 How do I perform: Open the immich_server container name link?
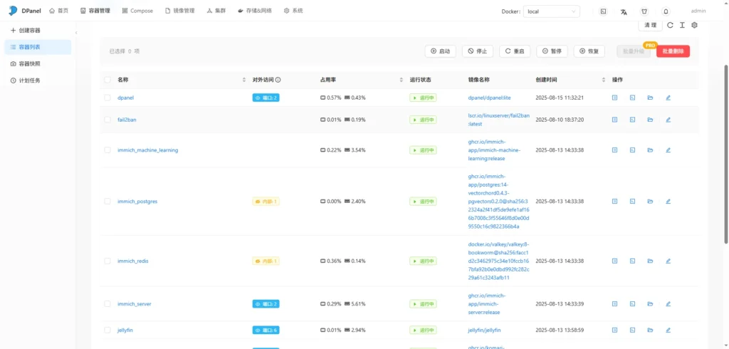[x=135, y=304]
